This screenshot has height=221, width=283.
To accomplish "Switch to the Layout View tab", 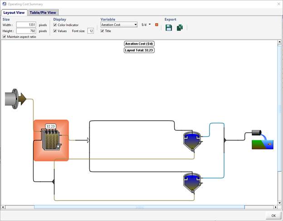I will point(14,13).
